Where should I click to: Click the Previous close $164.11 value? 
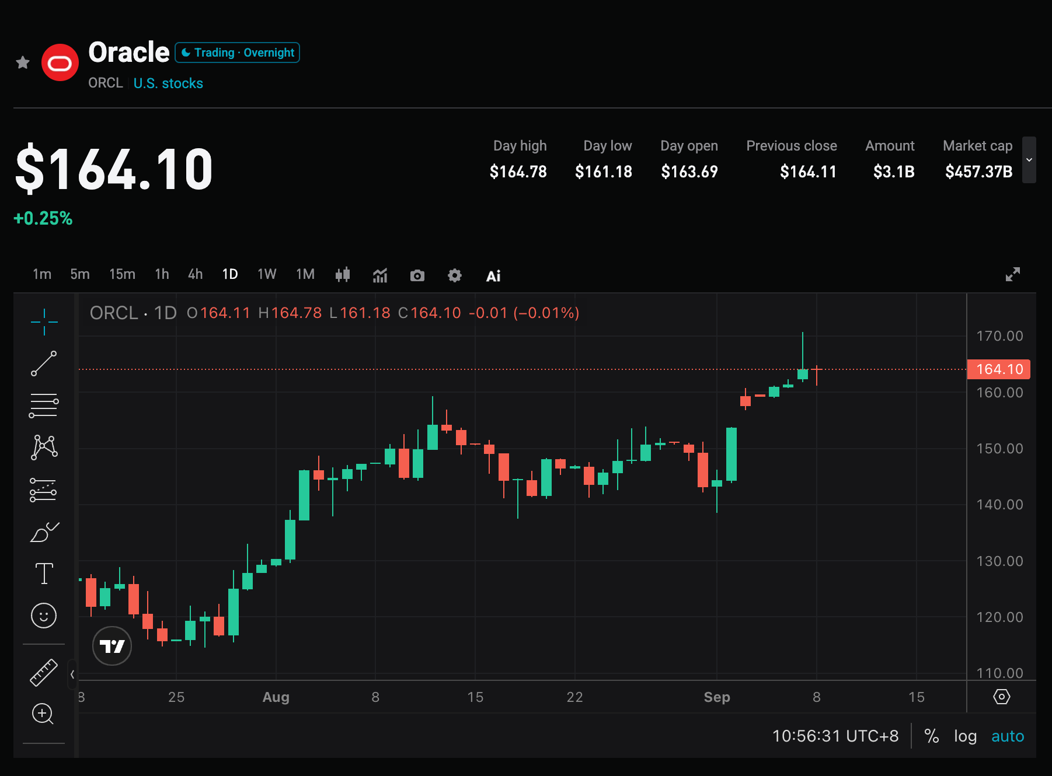pyautogui.click(x=808, y=172)
